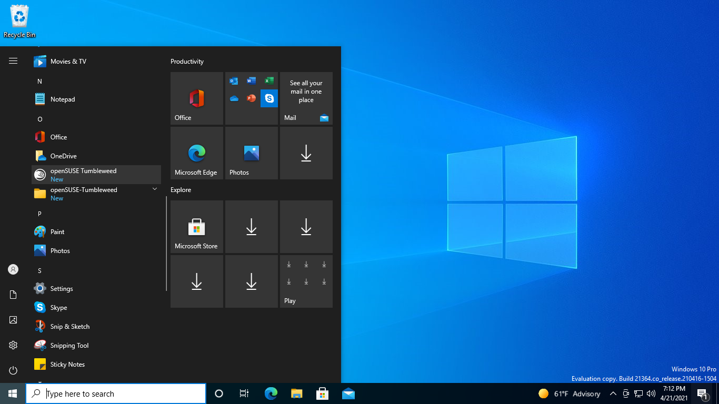Viewport: 719px width, 404px height.
Task: Open Pictures from Start sidebar
Action: [x=13, y=320]
